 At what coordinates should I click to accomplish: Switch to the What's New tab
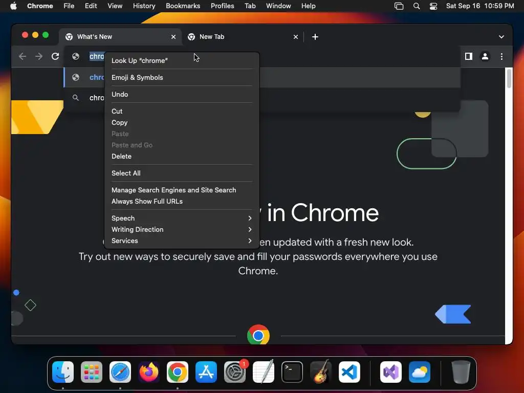[x=120, y=37]
